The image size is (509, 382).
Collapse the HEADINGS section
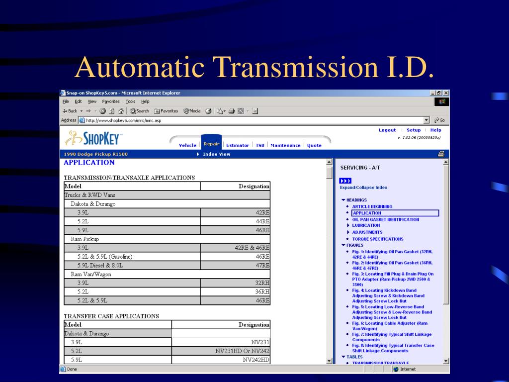[343, 200]
